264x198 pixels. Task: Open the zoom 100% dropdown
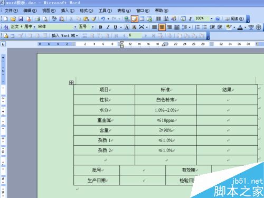[x=212, y=18]
